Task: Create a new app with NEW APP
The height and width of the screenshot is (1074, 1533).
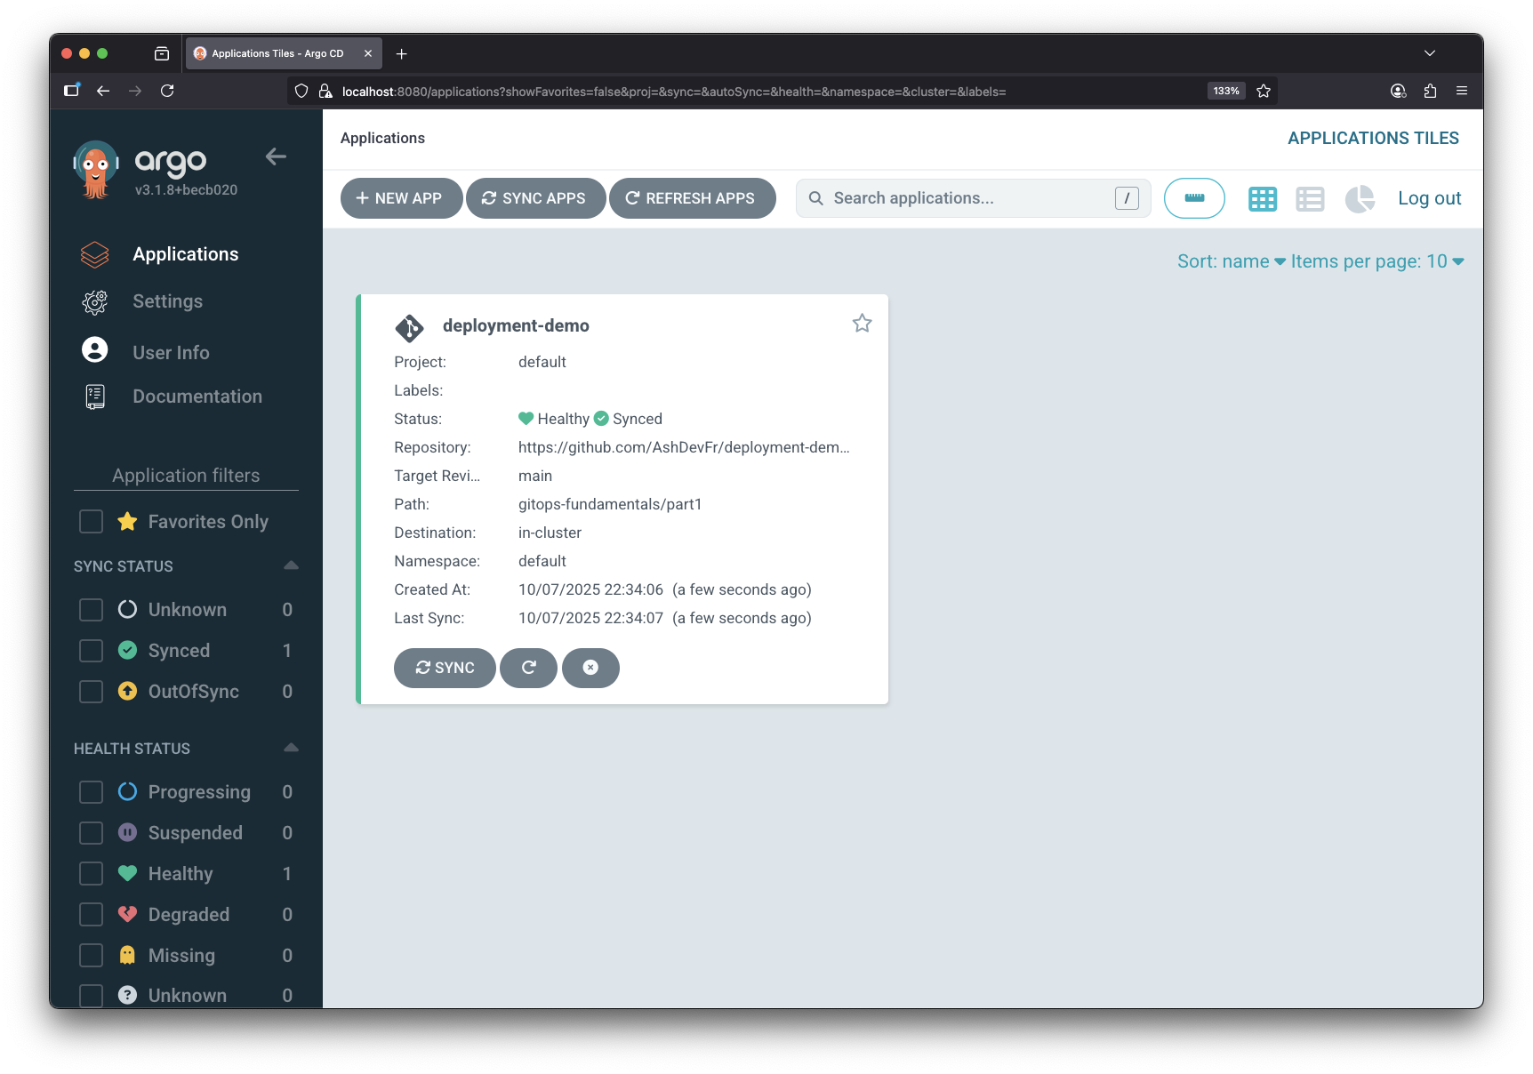Action: click(401, 198)
